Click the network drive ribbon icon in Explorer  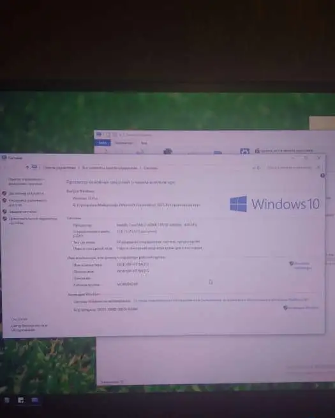coord(168,151)
